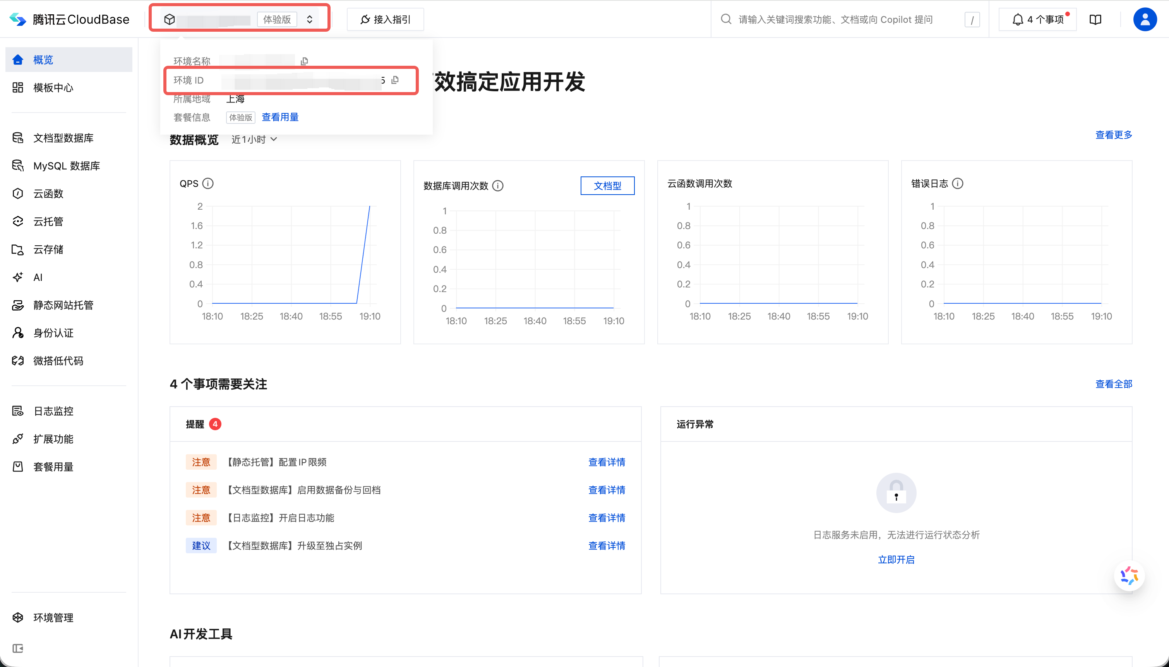The height and width of the screenshot is (667, 1169).
Task: Open 查看用量 next to 套餐信息
Action: pyautogui.click(x=279, y=117)
